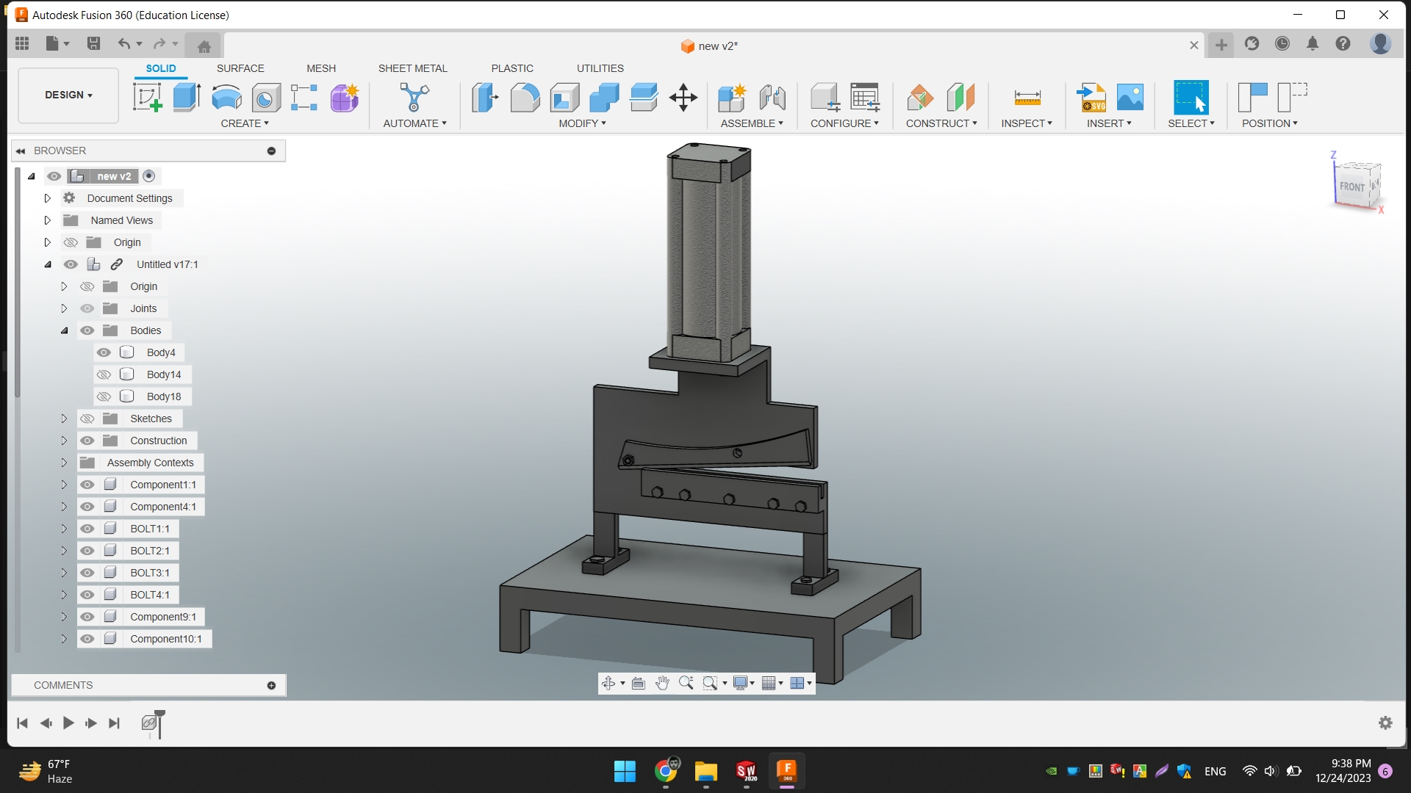Open the ASSEMBLE menu label
The height and width of the screenshot is (793, 1411).
pos(752,123)
